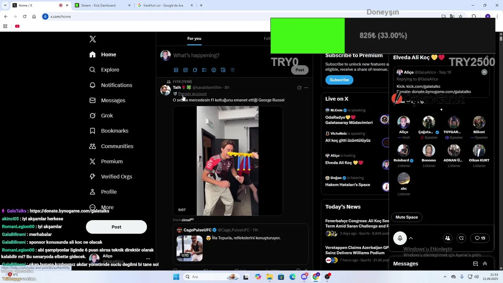Open the tab search dropdown in Chrome
Screen dimensions: 503x283
(5, 6)
